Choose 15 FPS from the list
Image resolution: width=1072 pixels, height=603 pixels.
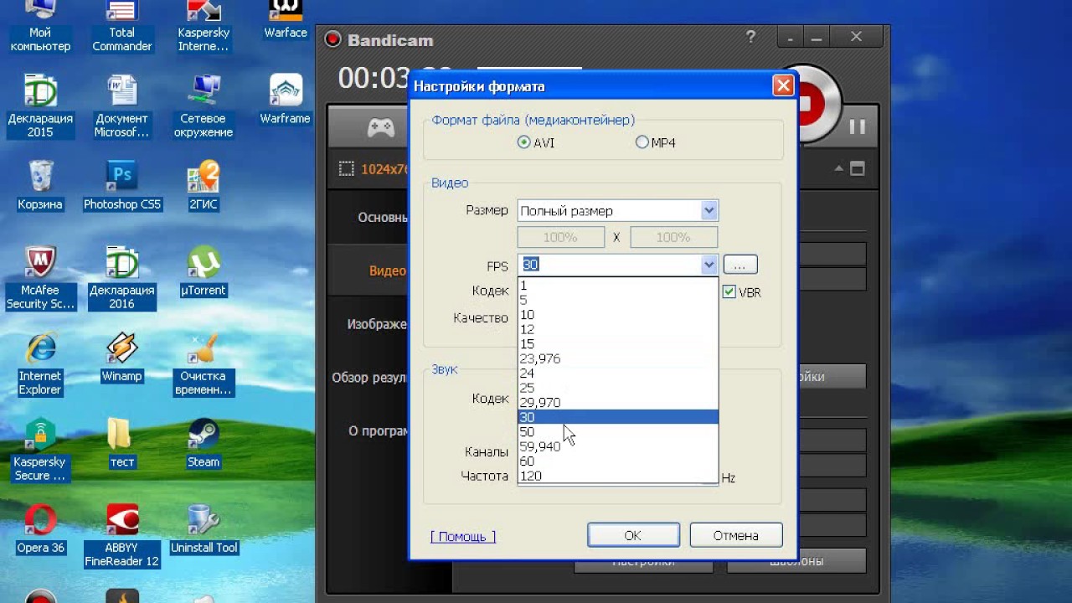coord(618,344)
